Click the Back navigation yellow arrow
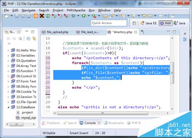The image size is (192, 138). point(150,16)
